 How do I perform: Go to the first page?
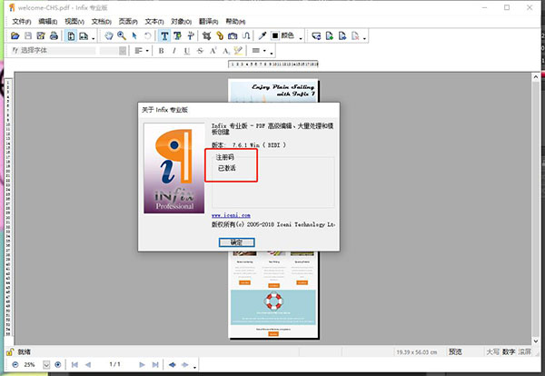pos(74,364)
